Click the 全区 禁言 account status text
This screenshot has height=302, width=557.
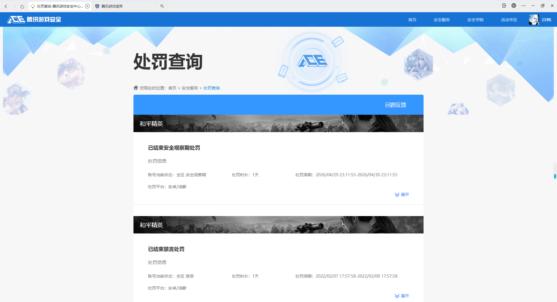pos(185,276)
